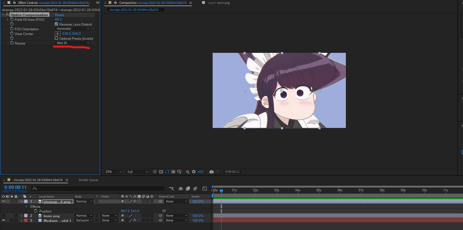Open the TrkMat dropdown for komi.png
Viewport: 463px width, 230px height.
click(x=109, y=216)
